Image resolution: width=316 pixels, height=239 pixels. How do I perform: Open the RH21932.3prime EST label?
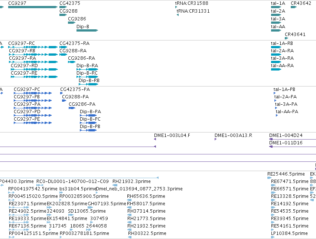click(x=131, y=181)
